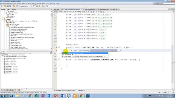Open the Tools menu

click(47, 4)
